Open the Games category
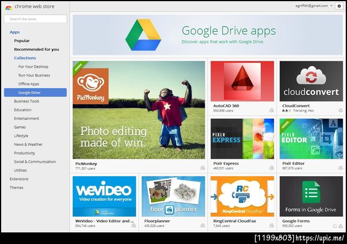347x244 pixels. (20, 127)
